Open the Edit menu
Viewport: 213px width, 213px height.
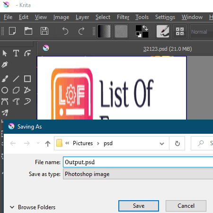tap(24, 17)
